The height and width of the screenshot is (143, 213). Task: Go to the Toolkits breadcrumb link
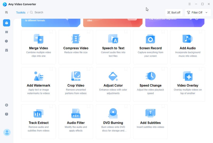(21, 13)
